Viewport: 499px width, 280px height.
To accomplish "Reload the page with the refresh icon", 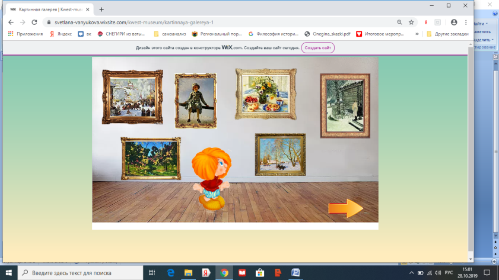I will [34, 22].
